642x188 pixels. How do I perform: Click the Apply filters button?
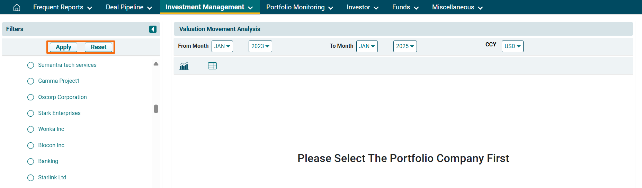coord(63,47)
